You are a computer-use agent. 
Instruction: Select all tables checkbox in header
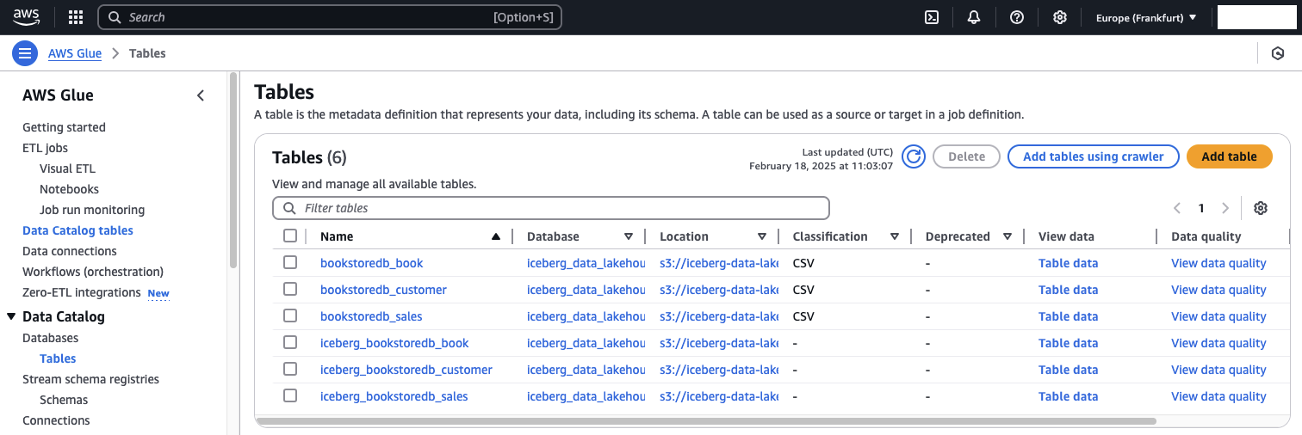coord(290,236)
